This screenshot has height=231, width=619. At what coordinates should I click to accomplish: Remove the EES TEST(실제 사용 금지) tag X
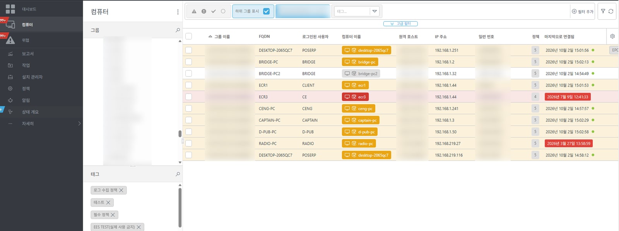pyautogui.click(x=139, y=227)
